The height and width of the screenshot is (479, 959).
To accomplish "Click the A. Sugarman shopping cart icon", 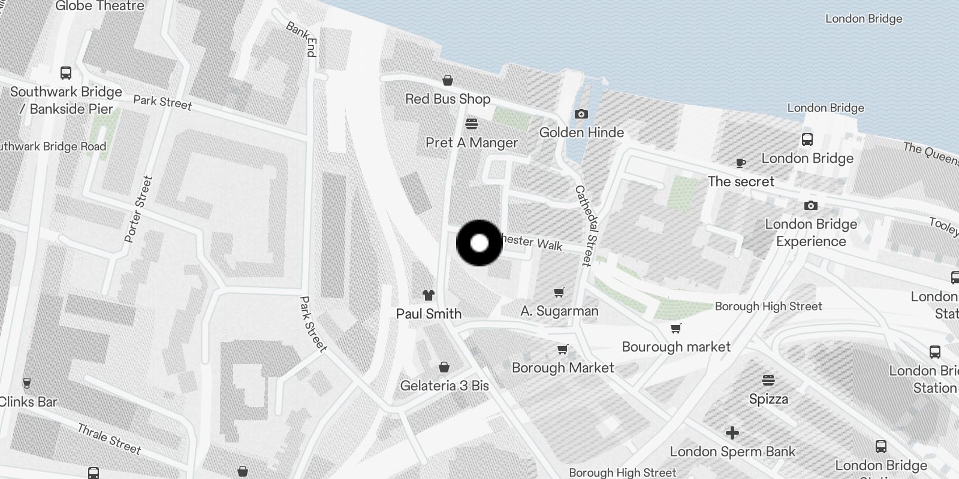I will coord(559,292).
